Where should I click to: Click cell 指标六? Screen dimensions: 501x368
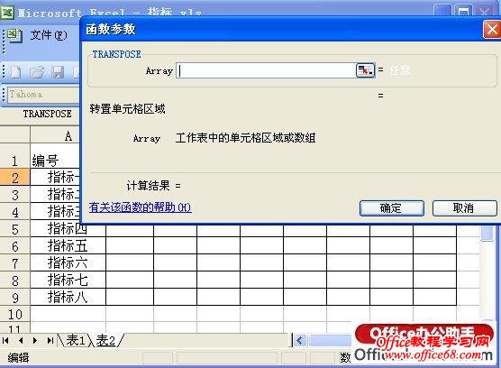click(68, 262)
